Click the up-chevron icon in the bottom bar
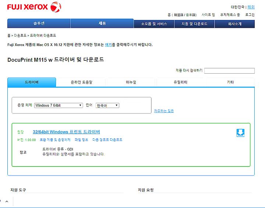This screenshot has width=265, height=208. (7, 201)
